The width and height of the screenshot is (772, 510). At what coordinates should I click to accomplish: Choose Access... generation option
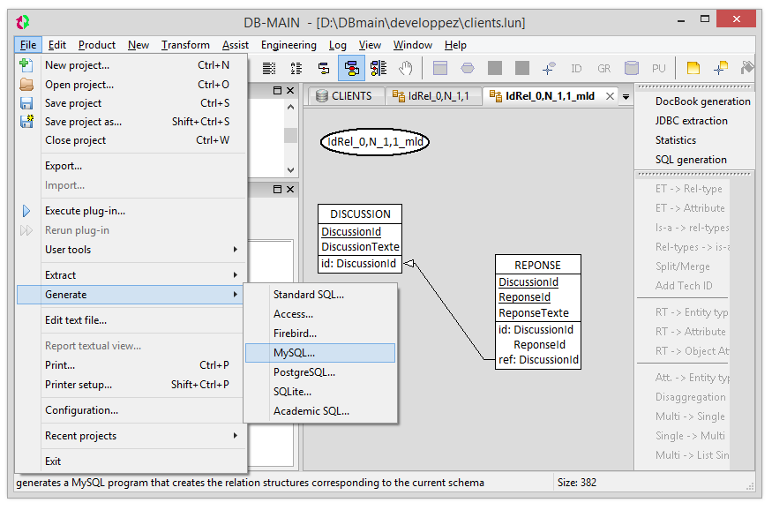click(x=320, y=314)
